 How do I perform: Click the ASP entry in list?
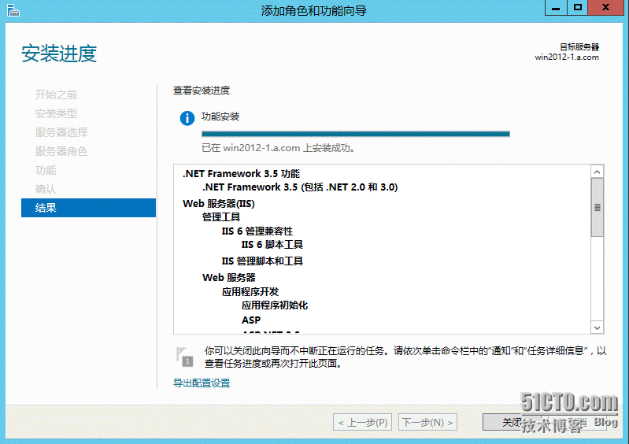click(251, 320)
